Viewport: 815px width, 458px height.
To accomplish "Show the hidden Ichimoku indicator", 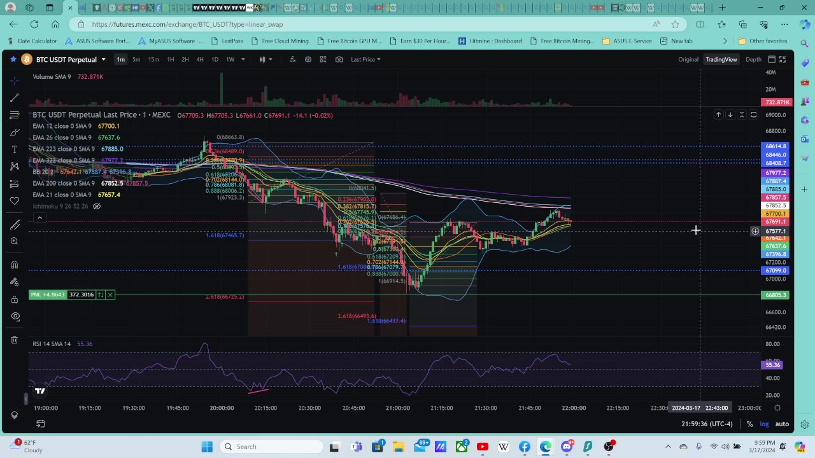I will click(97, 206).
